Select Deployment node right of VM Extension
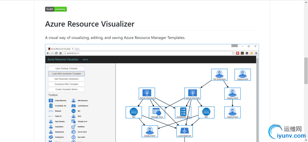308x142 pixels. point(243,75)
